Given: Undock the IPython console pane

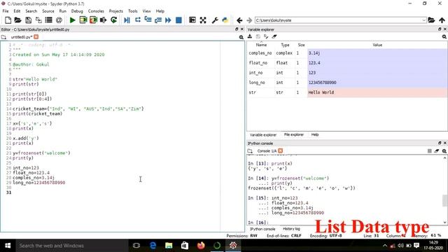Looking at the screenshot, I should [440, 143].
